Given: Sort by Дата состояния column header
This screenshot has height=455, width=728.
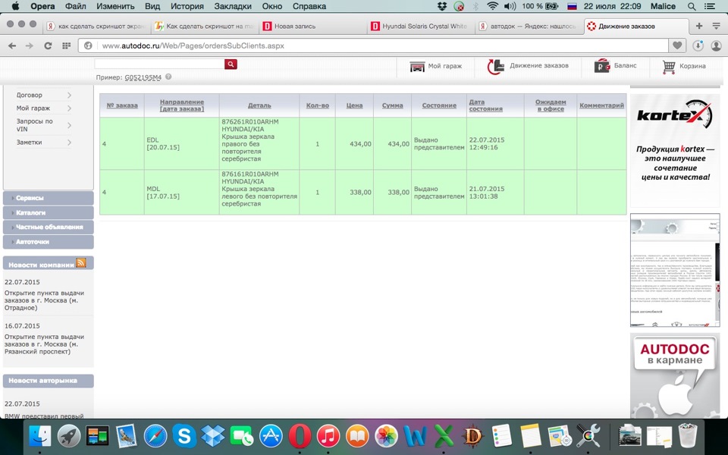Looking at the screenshot, I should 485,105.
